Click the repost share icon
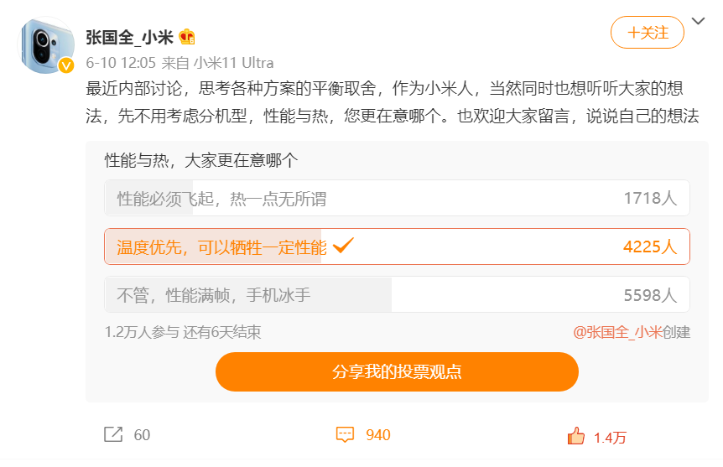The width and height of the screenshot is (723, 467). [112, 434]
